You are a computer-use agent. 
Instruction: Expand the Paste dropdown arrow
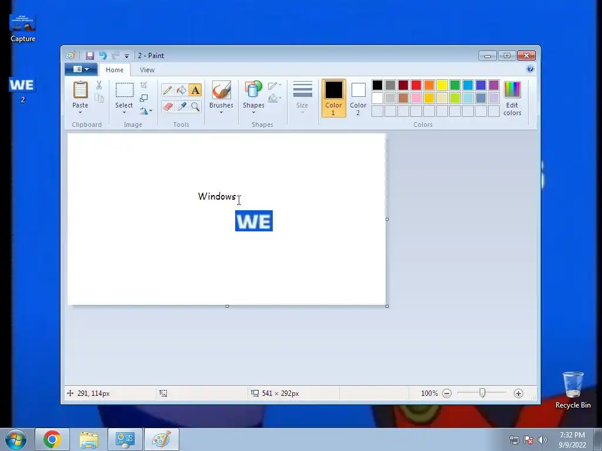[x=80, y=112]
